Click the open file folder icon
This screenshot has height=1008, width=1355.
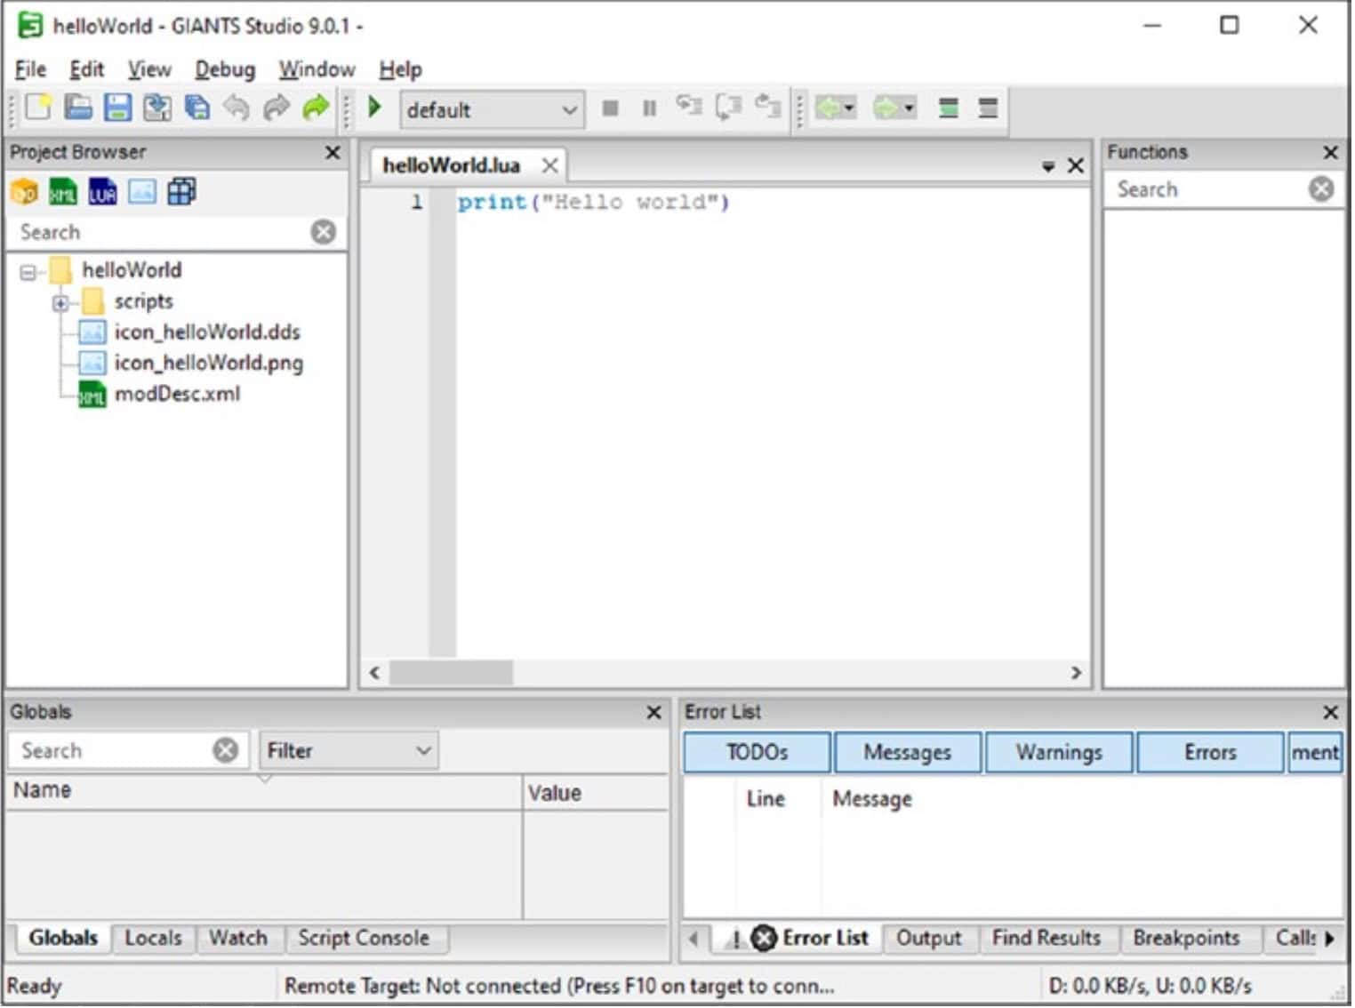pyautogui.click(x=78, y=108)
